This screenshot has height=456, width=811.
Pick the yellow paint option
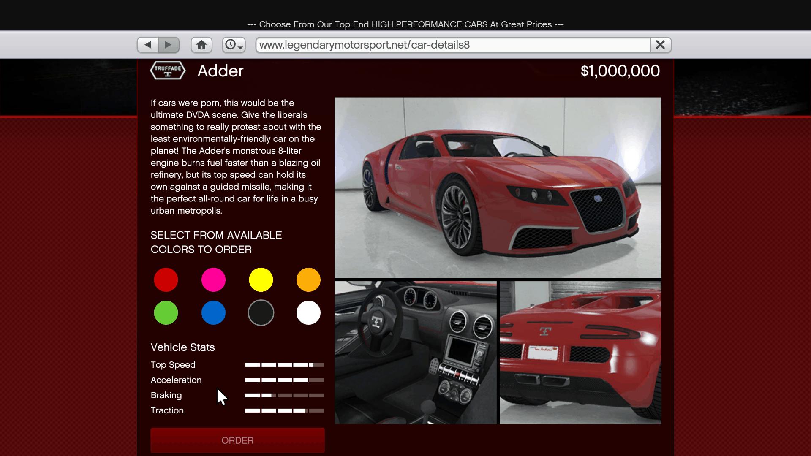pyautogui.click(x=261, y=280)
